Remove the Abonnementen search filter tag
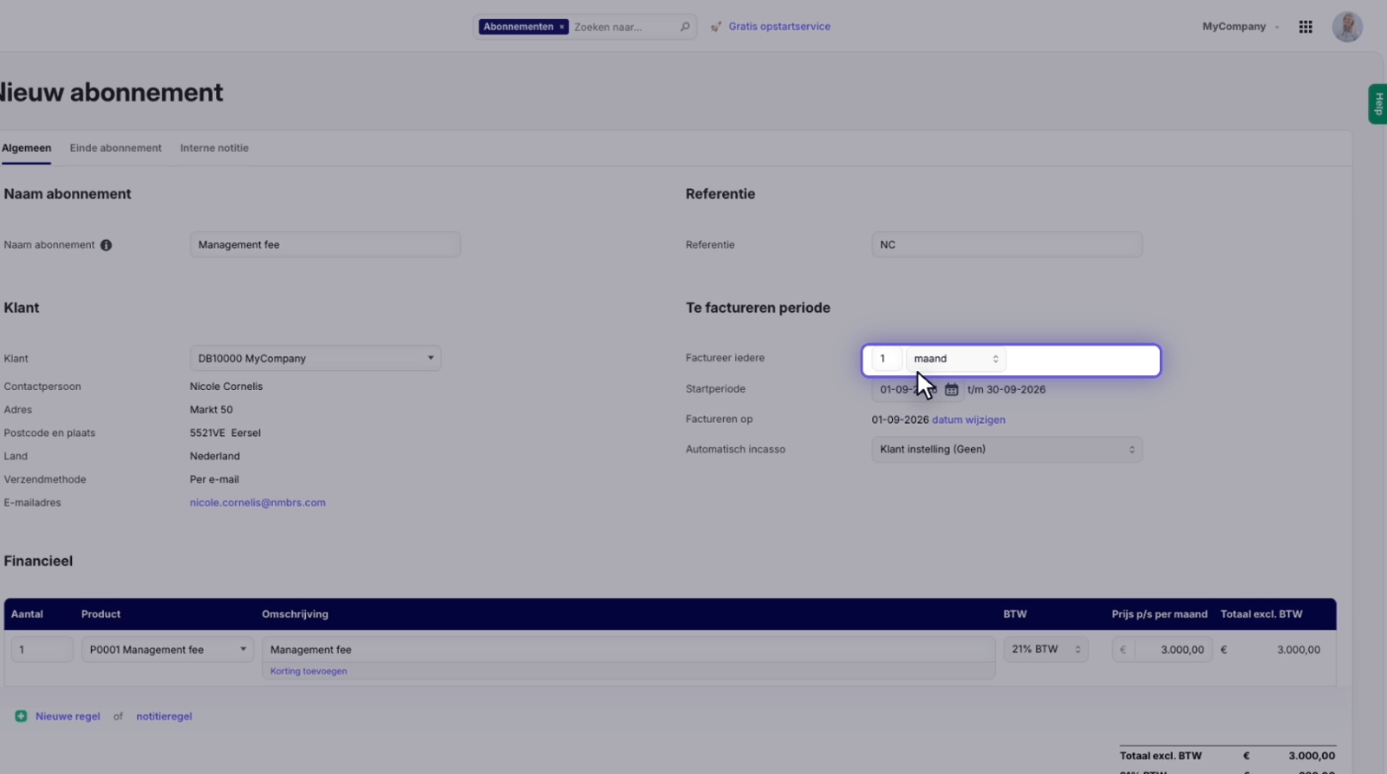The width and height of the screenshot is (1387, 774). (x=562, y=27)
